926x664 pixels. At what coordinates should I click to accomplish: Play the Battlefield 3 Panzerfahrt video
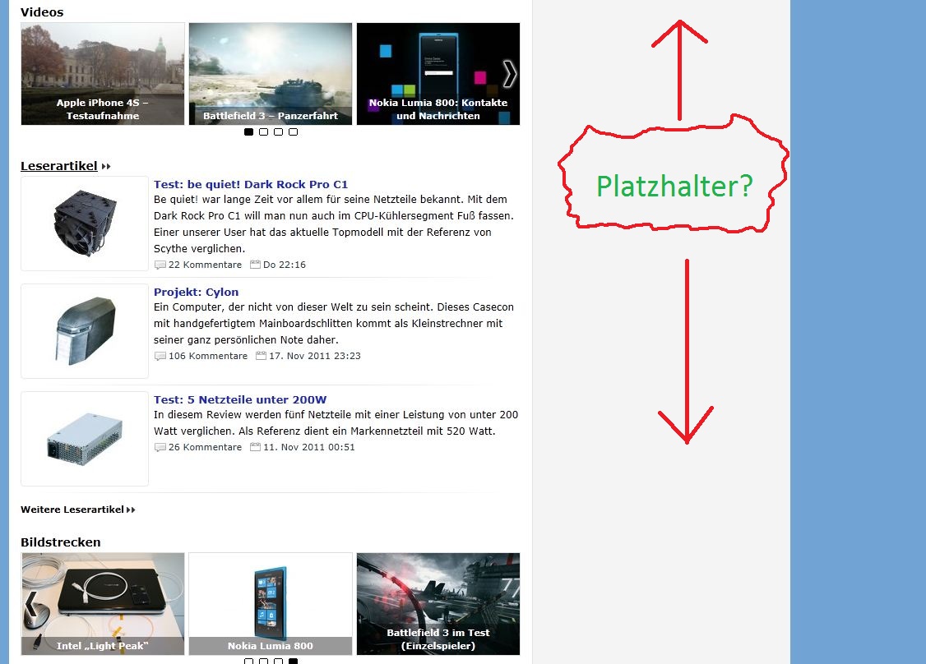pos(271,74)
